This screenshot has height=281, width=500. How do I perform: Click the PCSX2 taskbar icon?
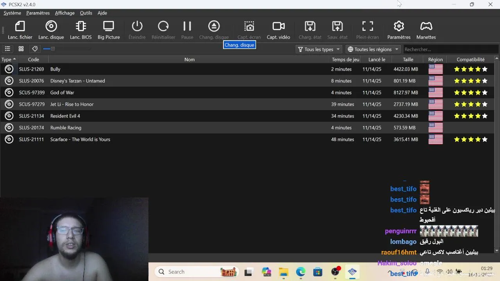352,272
